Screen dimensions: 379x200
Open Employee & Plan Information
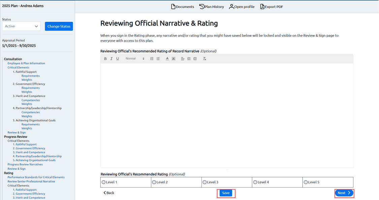pos(26,63)
